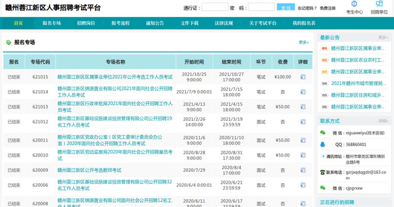The width and height of the screenshot is (394, 207).
Task: Open detail icon for exam 621014
Action: pyautogui.click(x=303, y=92)
